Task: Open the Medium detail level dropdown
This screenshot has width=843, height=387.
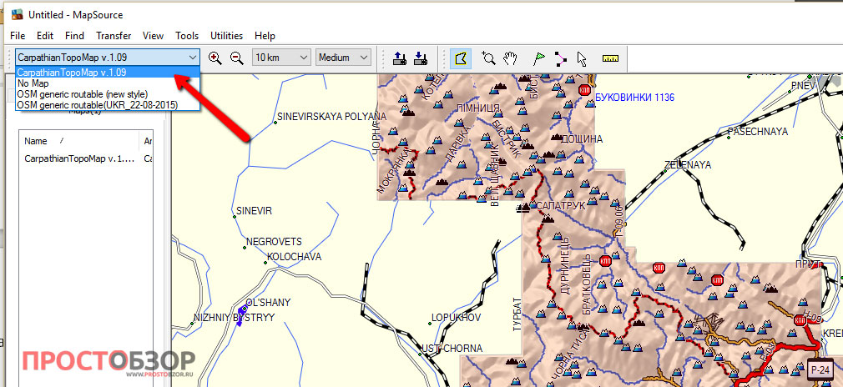Action: (x=344, y=58)
